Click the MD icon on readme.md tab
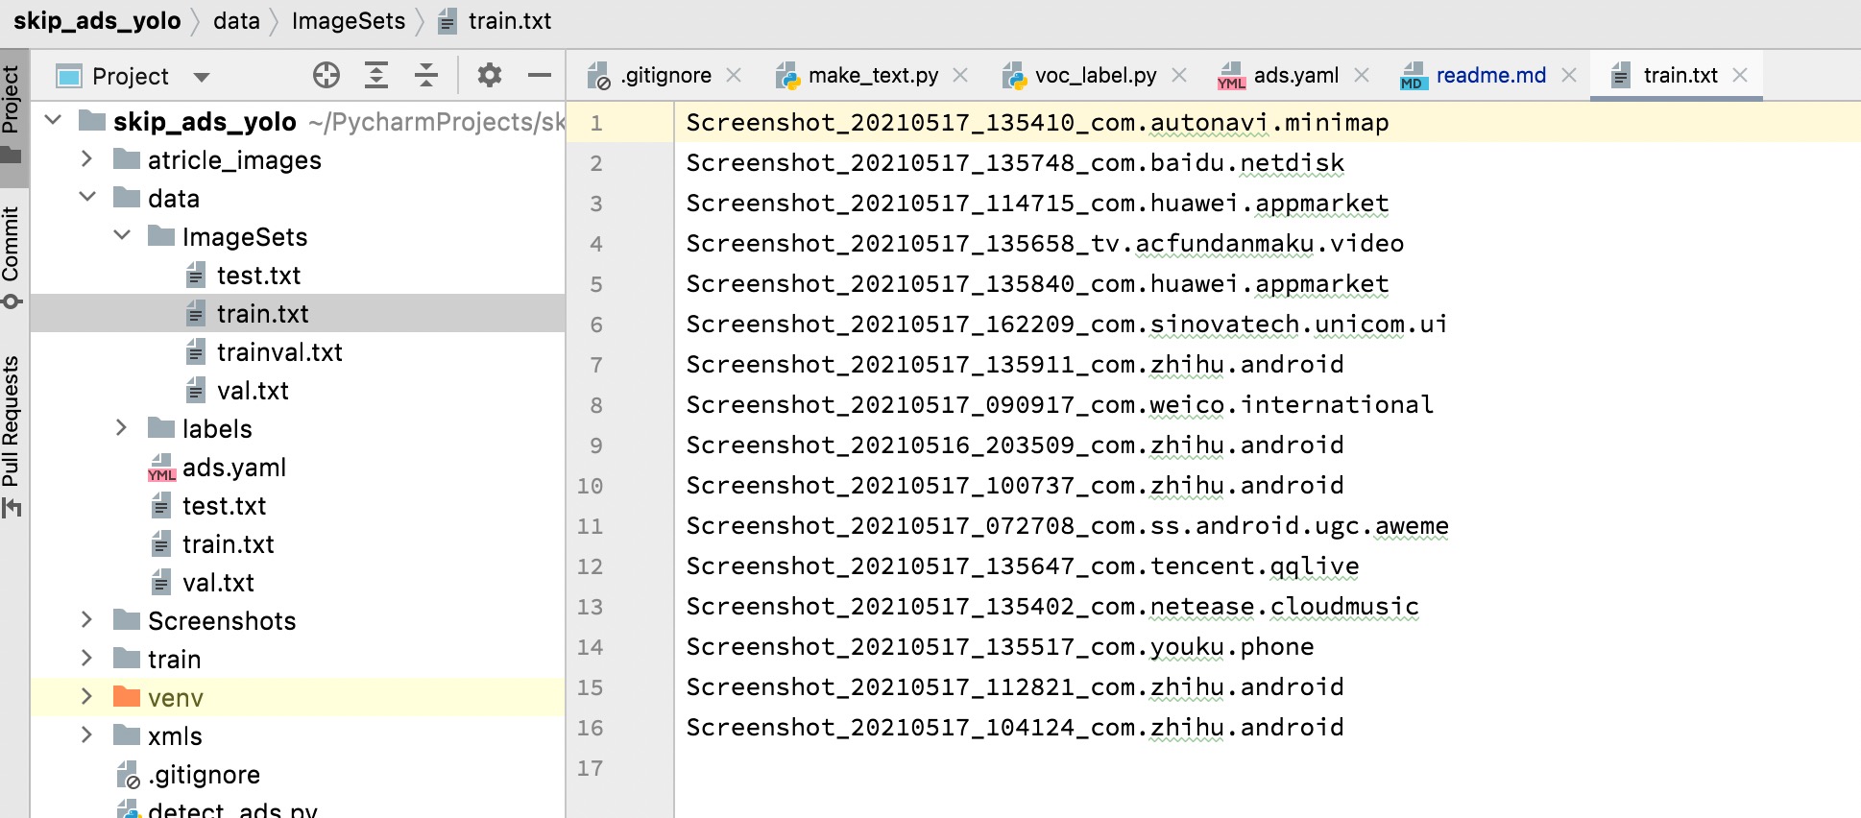This screenshot has height=818, width=1861. (1414, 76)
